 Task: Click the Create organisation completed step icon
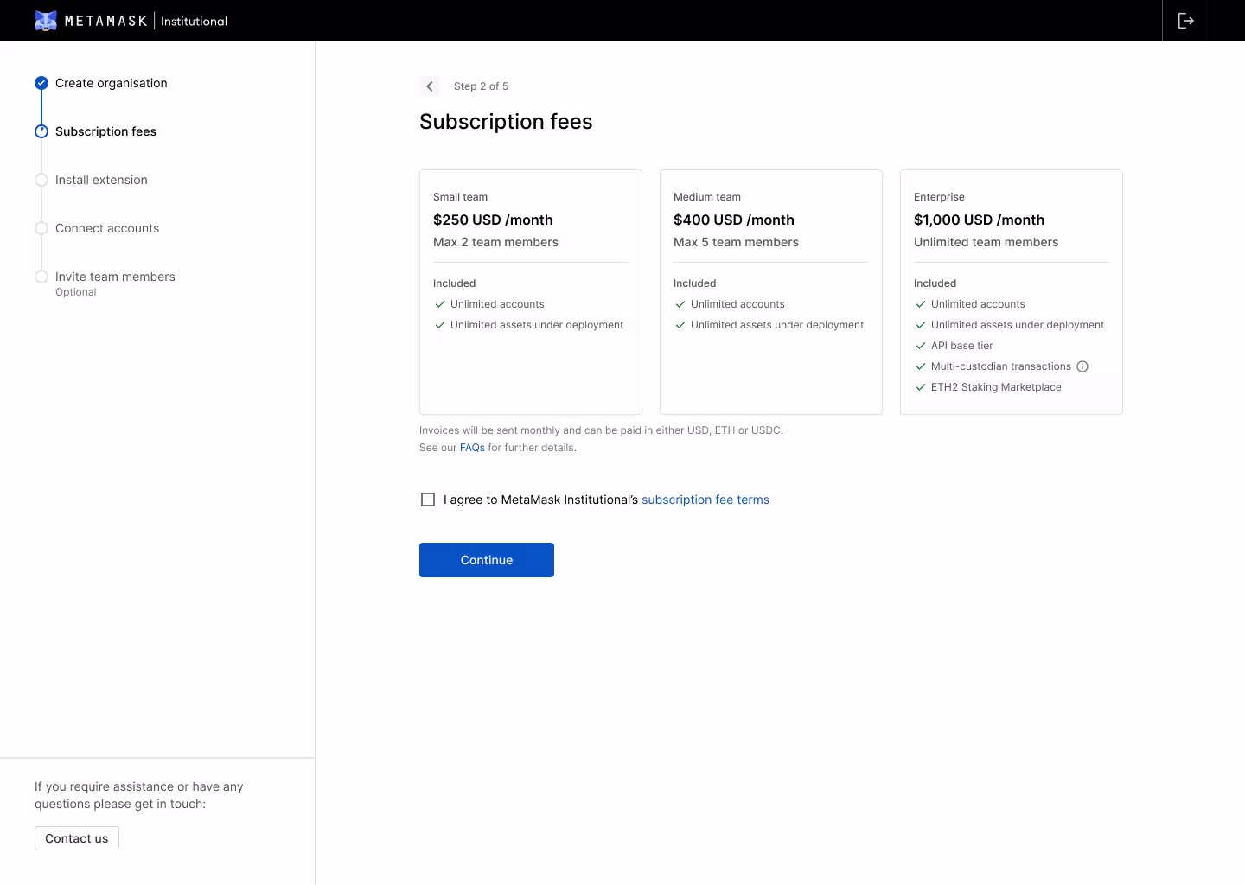tap(41, 83)
